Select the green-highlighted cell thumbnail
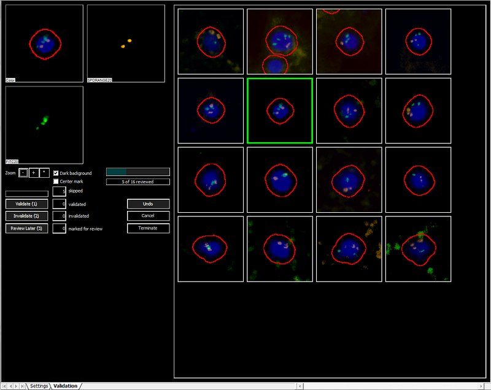This screenshot has width=491, height=390. pos(280,111)
